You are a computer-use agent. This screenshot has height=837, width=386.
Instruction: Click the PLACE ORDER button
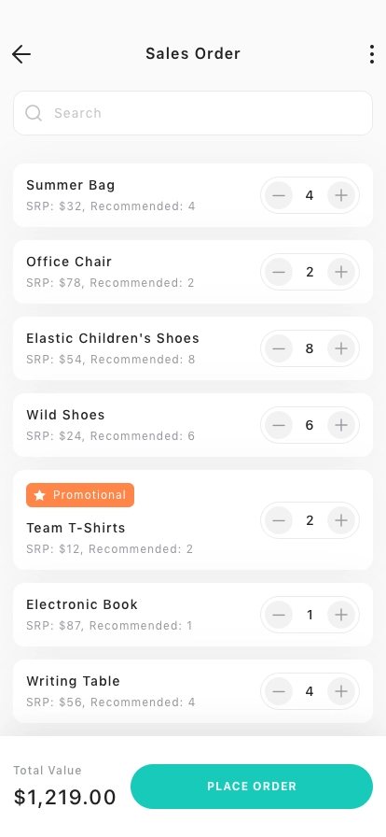(x=252, y=787)
